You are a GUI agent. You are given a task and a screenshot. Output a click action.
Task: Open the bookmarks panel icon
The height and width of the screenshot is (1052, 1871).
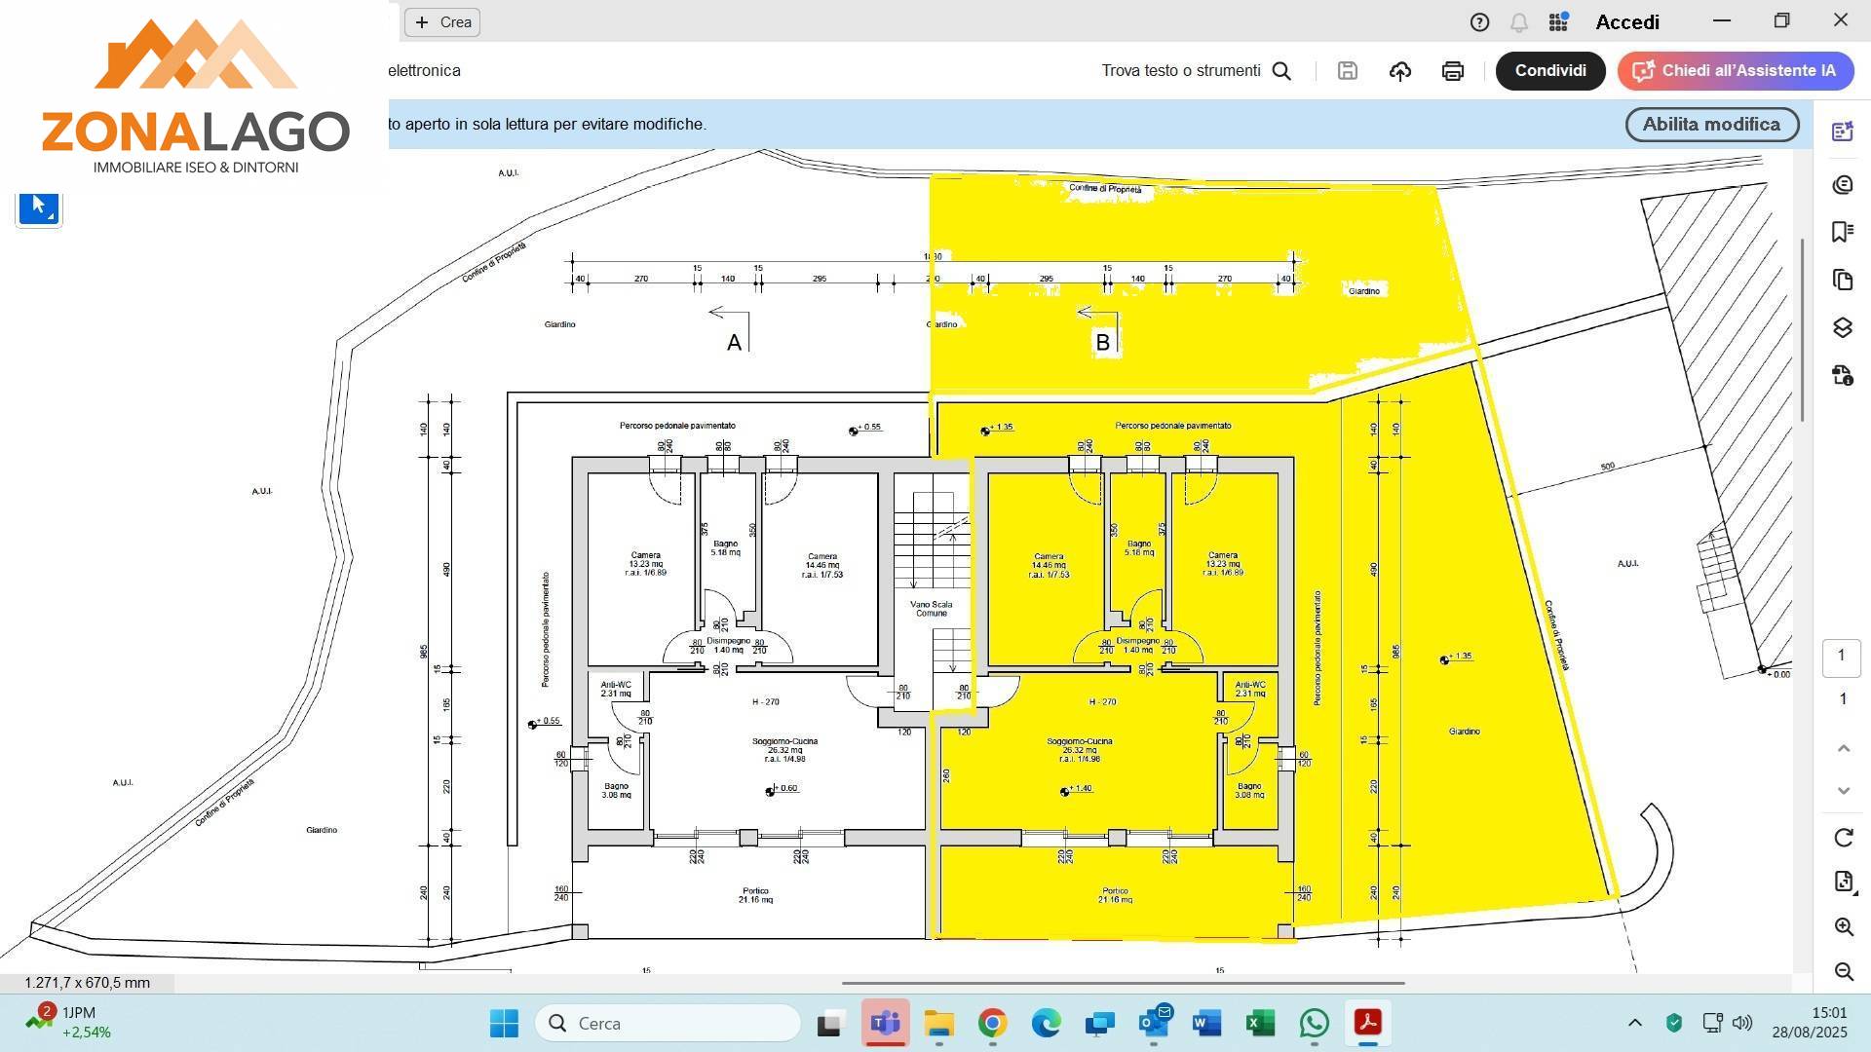coord(1842,232)
